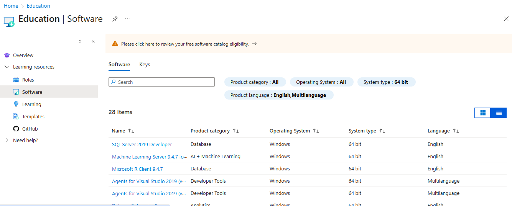Click the Roles briefcase icon
512x206 pixels.
click(16, 80)
